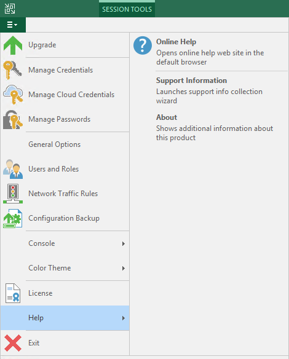Viewport: 289px width, 359px height.
Task: Select General Options menu entry
Action: click(x=65, y=144)
